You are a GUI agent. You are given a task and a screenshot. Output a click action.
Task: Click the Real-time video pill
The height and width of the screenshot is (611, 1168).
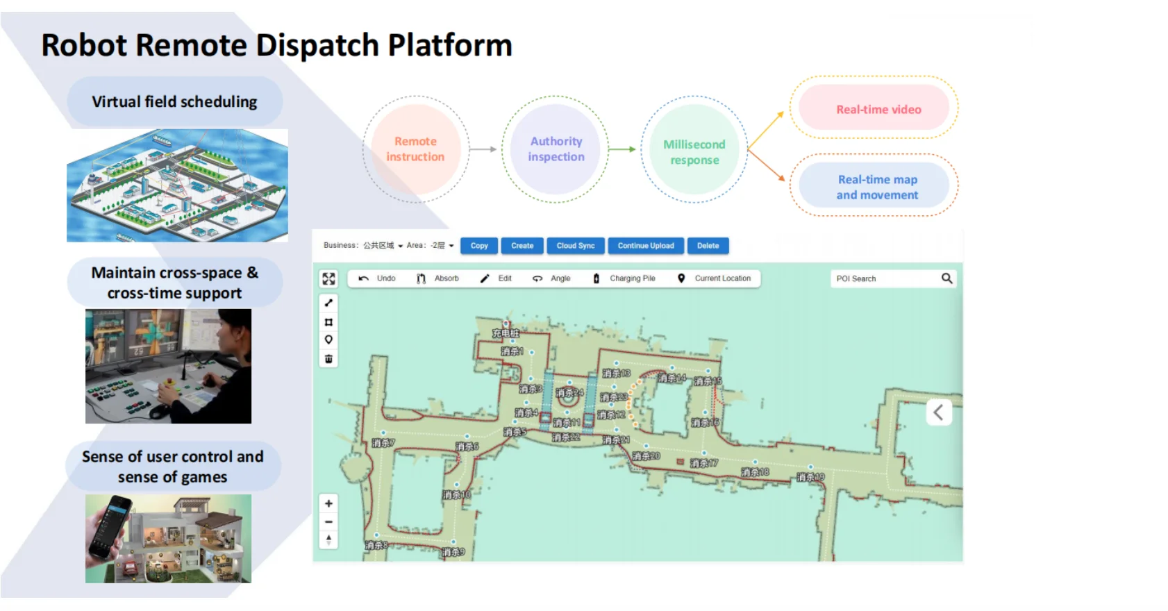click(x=874, y=108)
